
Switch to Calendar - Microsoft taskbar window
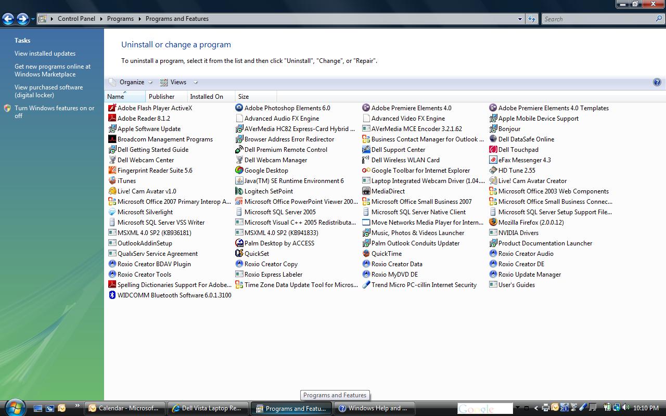(124, 408)
